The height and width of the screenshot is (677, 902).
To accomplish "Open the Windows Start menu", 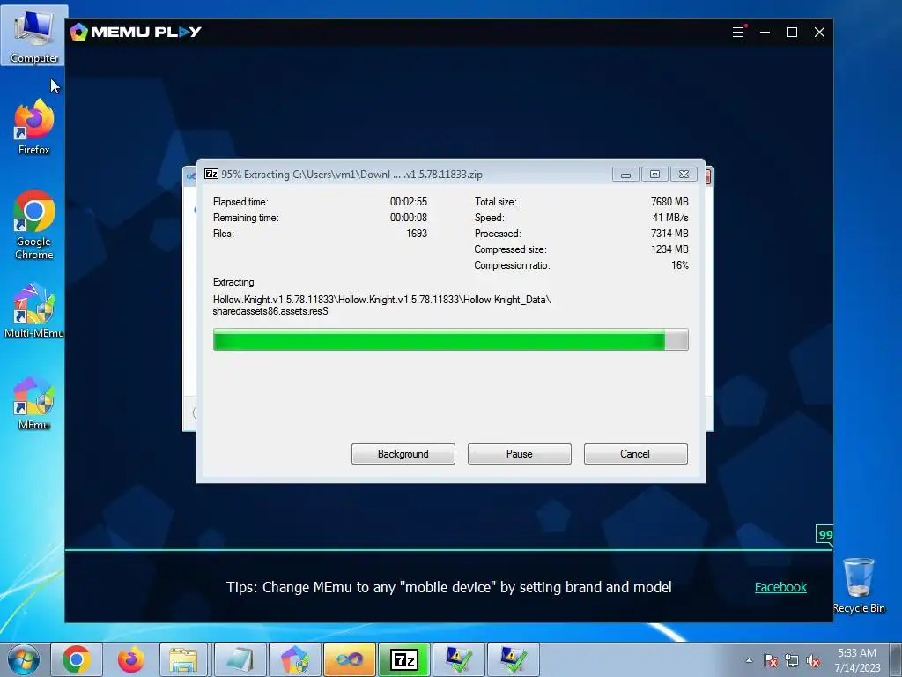I will click(x=24, y=659).
